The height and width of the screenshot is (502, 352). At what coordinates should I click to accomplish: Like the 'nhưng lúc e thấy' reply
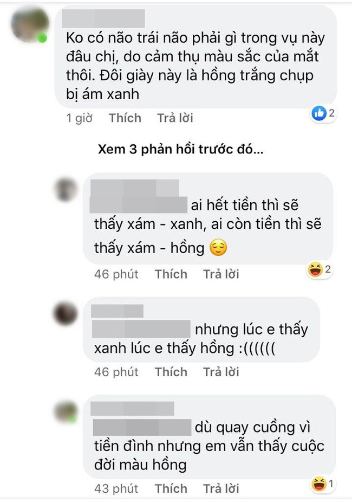(x=171, y=372)
